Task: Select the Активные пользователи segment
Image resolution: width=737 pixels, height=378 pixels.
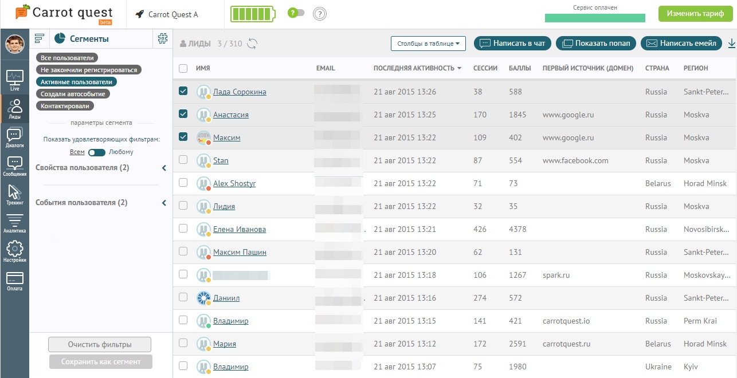Action: coord(76,82)
